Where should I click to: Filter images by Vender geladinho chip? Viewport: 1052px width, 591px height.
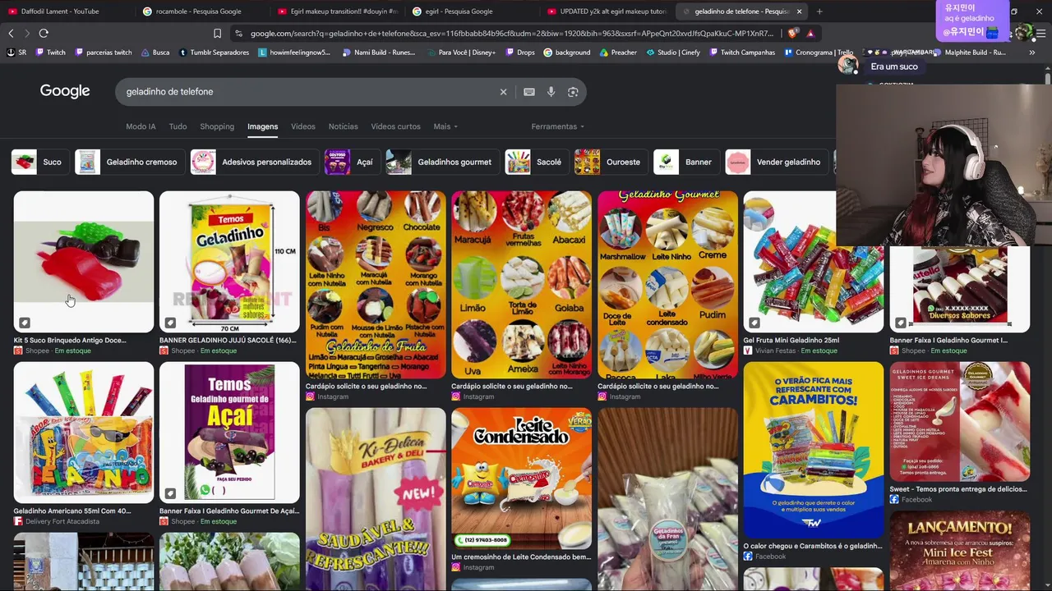tap(775, 162)
